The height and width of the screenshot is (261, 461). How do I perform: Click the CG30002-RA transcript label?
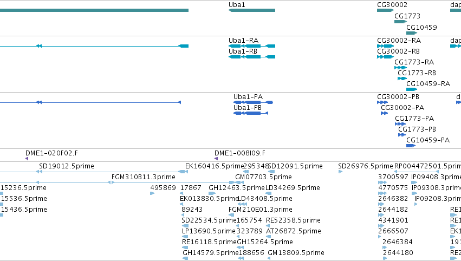(399, 40)
